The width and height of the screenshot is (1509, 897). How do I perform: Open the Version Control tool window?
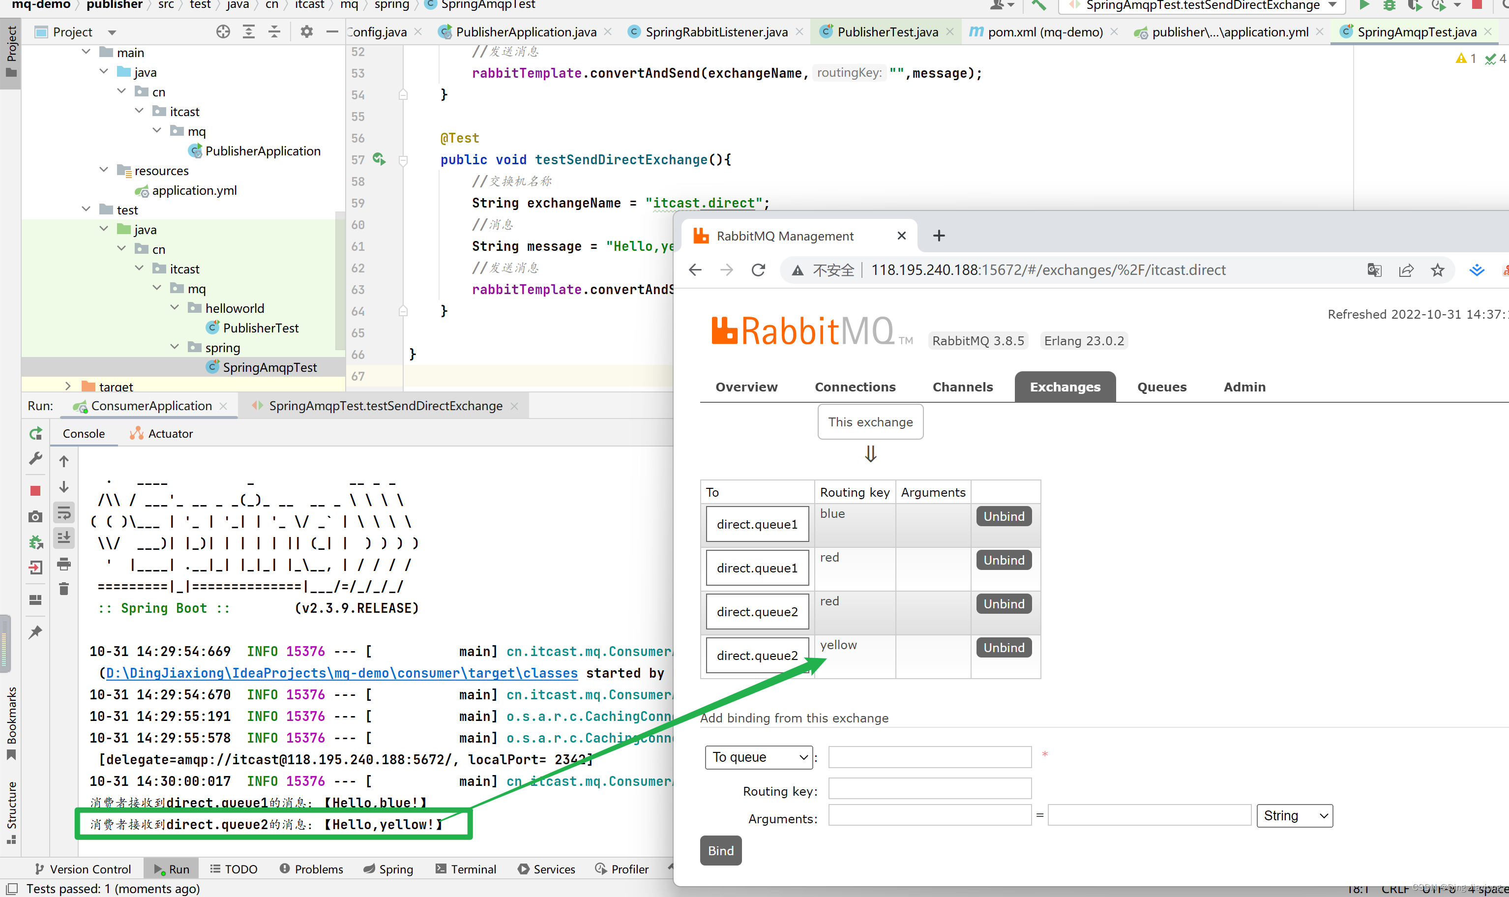(x=83, y=869)
